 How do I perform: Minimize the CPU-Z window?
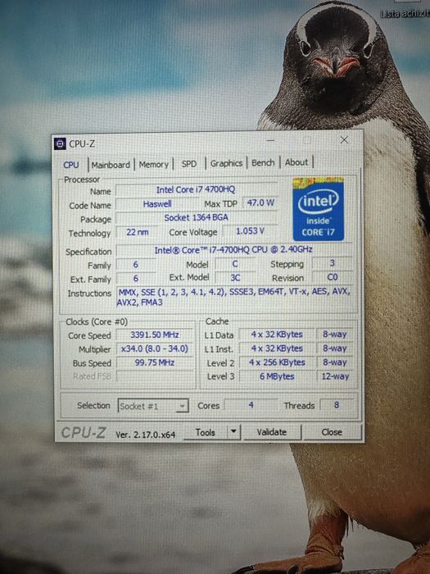[270, 140]
